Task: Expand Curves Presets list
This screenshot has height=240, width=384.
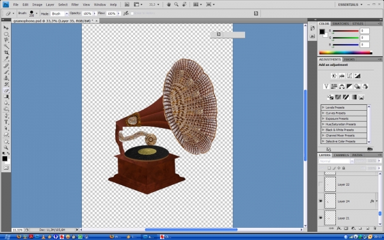Action: (x=323, y=113)
